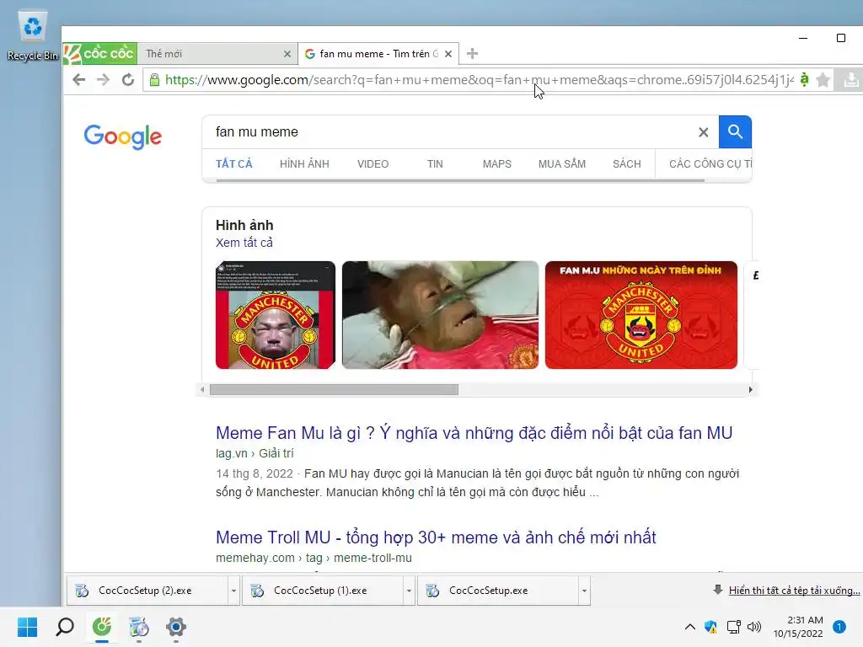Clear the search box with X

[x=703, y=132]
